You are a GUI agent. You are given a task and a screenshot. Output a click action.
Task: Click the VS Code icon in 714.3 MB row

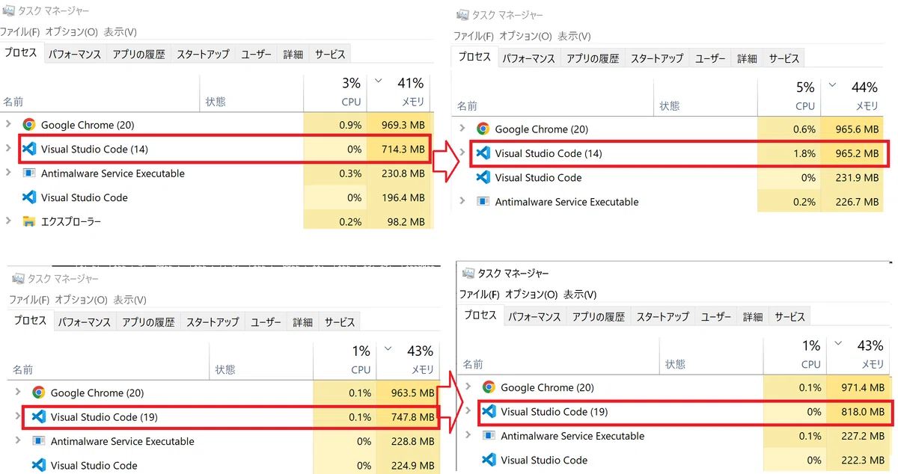pyautogui.click(x=29, y=149)
